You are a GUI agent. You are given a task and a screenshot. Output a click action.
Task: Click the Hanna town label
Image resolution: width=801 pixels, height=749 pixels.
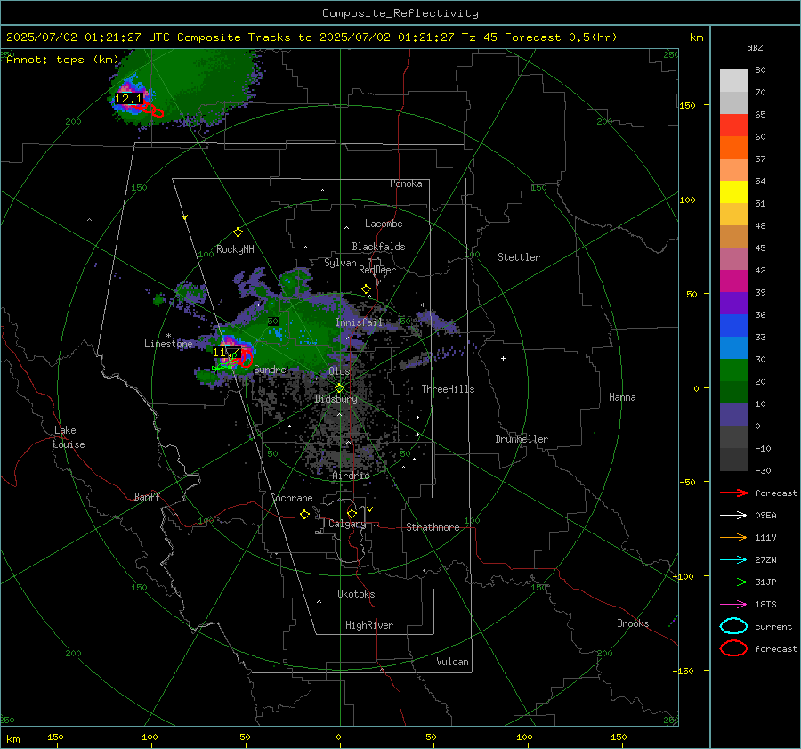click(622, 396)
